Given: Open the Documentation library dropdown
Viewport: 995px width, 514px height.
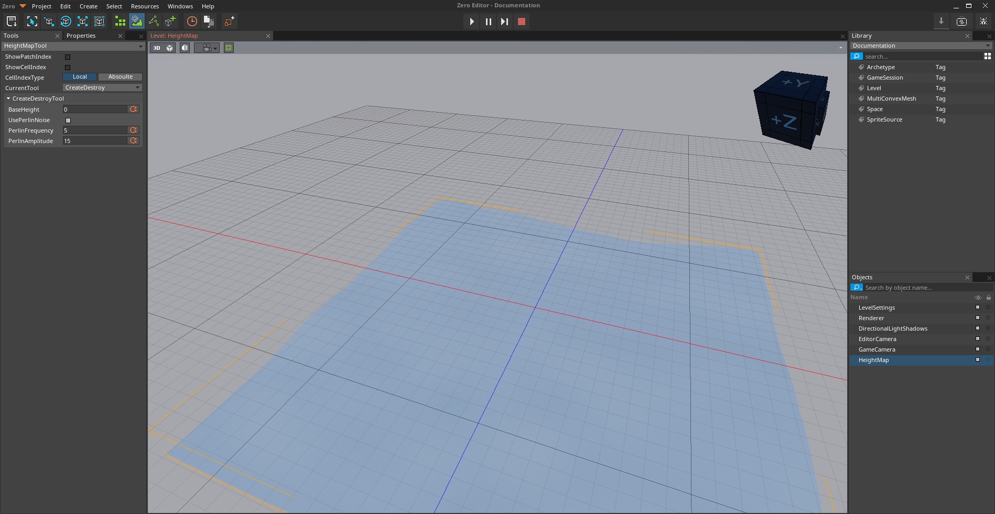Looking at the screenshot, I should pyautogui.click(x=921, y=46).
